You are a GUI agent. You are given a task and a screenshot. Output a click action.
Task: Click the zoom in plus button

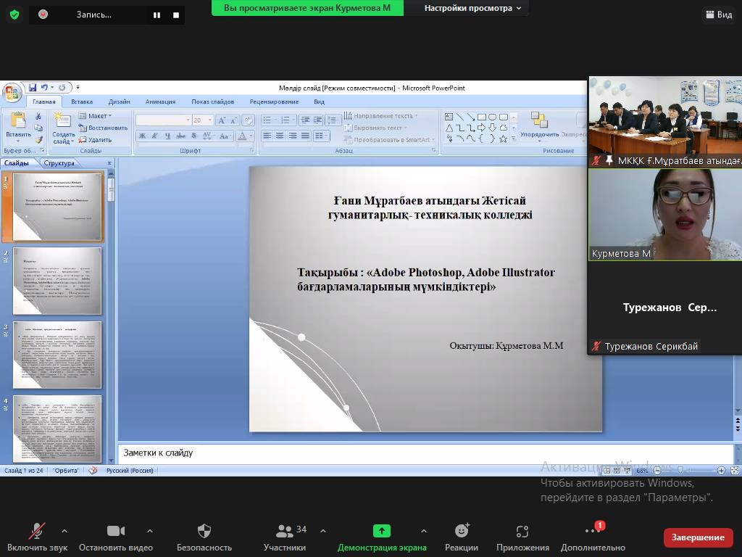coord(721,470)
